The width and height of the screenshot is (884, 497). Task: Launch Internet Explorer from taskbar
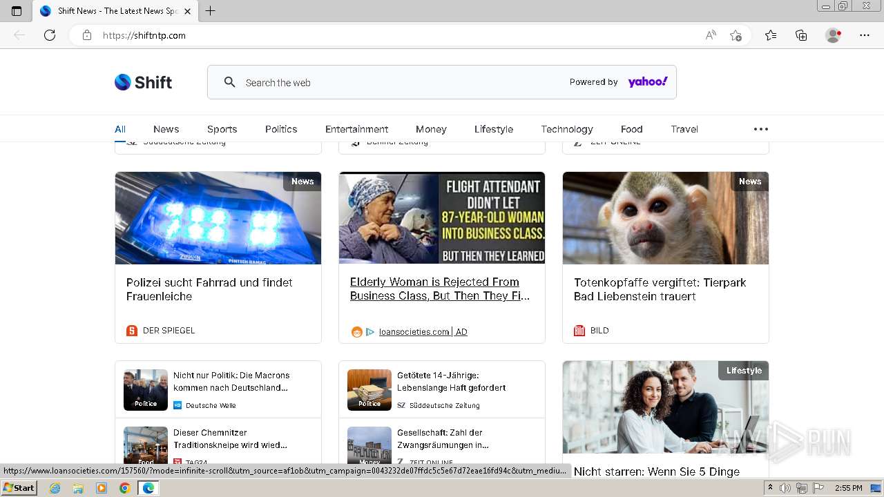(55, 488)
